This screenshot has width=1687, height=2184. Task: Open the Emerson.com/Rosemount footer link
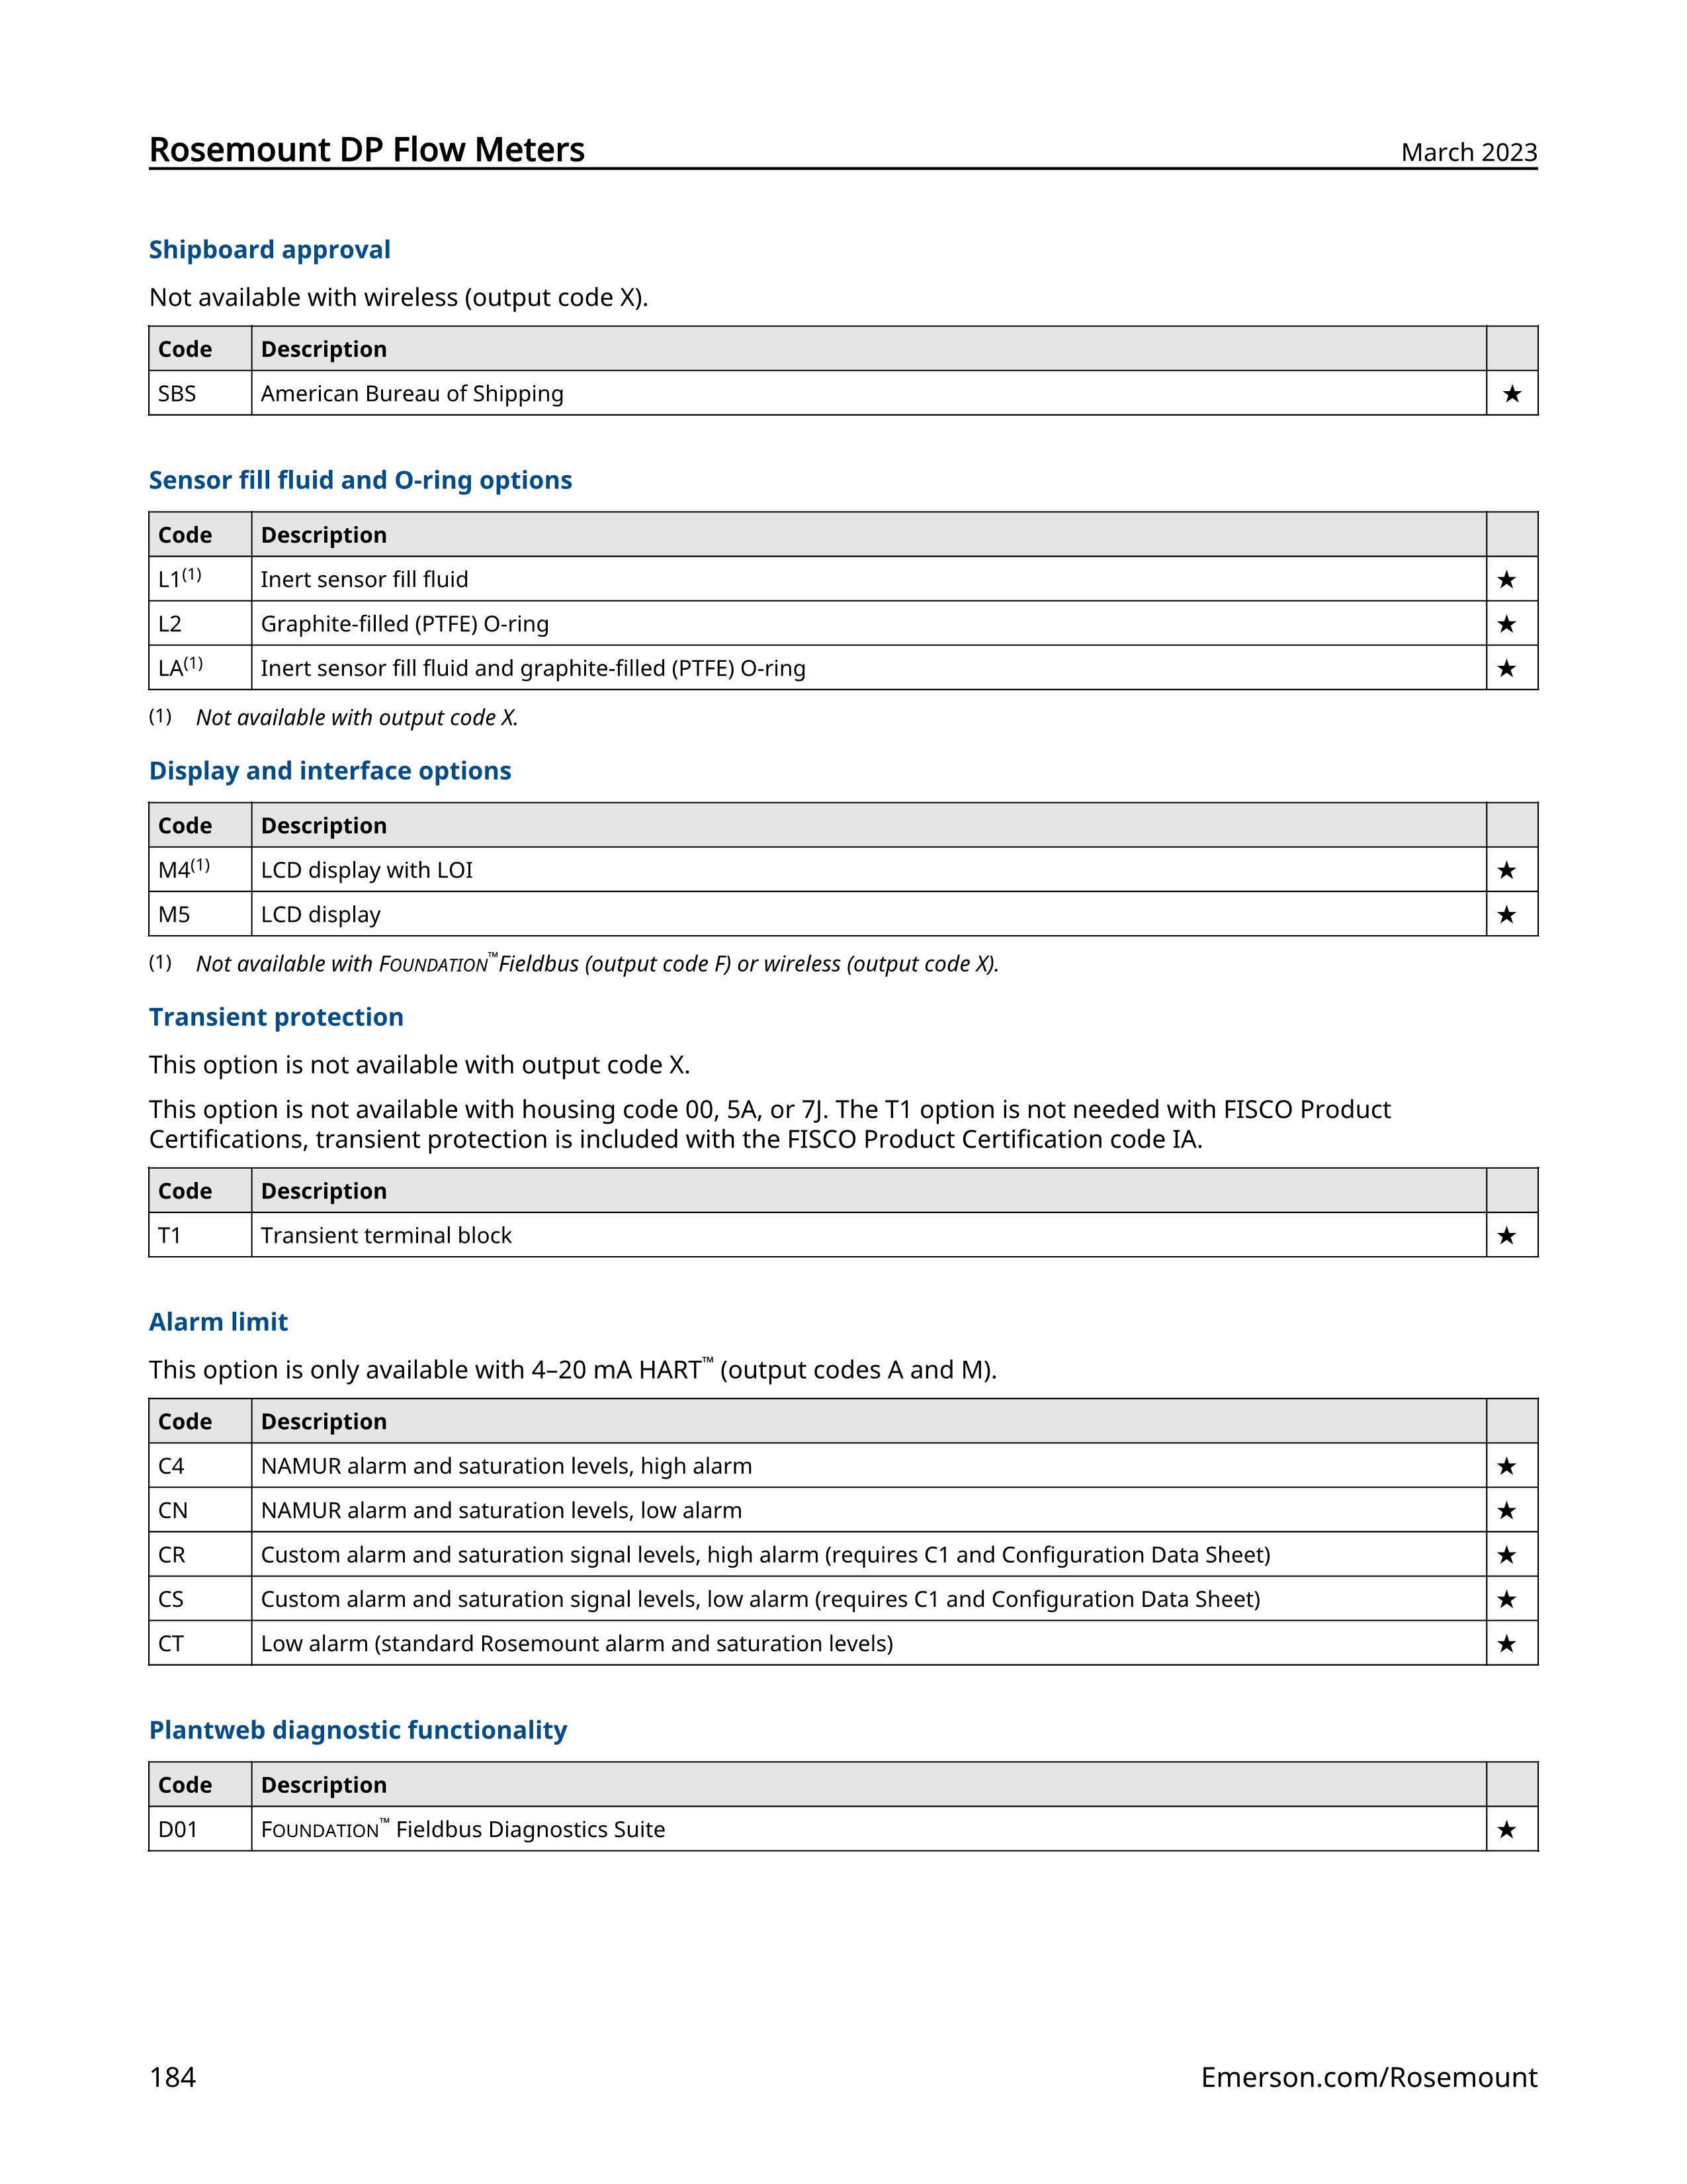coord(1368,2077)
